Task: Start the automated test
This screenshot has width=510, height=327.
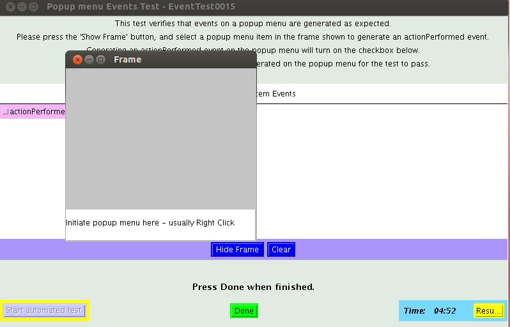Action: (44, 310)
